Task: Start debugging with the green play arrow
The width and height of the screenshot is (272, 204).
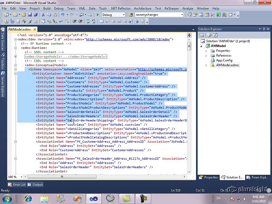Action: 97,15
